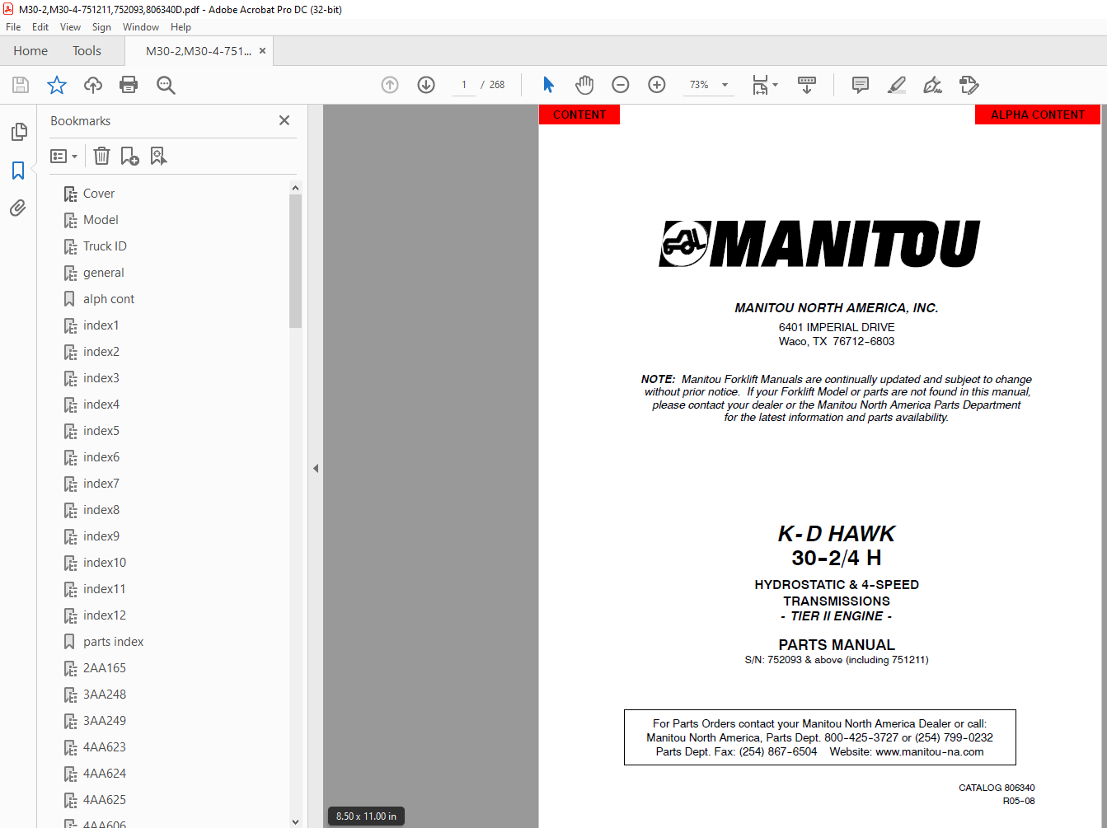Select the index12 bookmark
Screen dimensions: 1107x828
pos(105,615)
